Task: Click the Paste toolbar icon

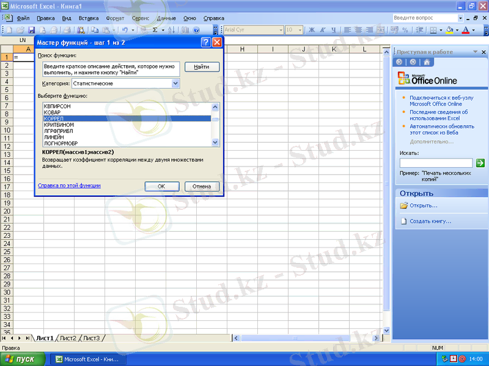Action: click(106, 30)
